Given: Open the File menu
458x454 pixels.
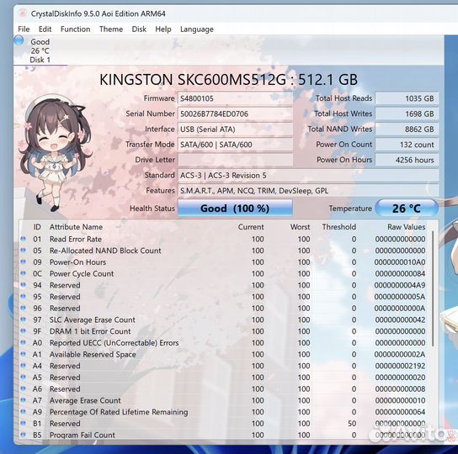Looking at the screenshot, I should pos(24,29).
